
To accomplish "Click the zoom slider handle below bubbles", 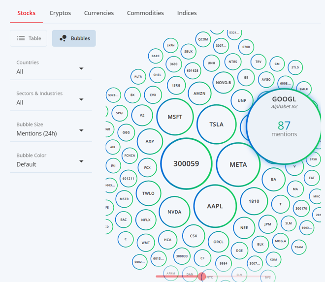I will [x=201, y=277].
